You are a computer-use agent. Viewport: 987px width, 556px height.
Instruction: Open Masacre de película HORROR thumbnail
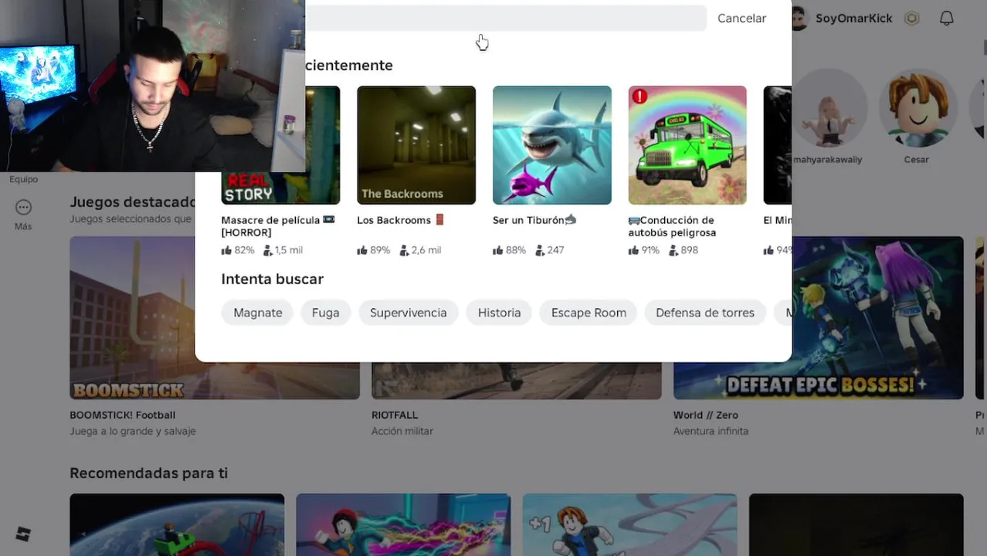(280, 188)
